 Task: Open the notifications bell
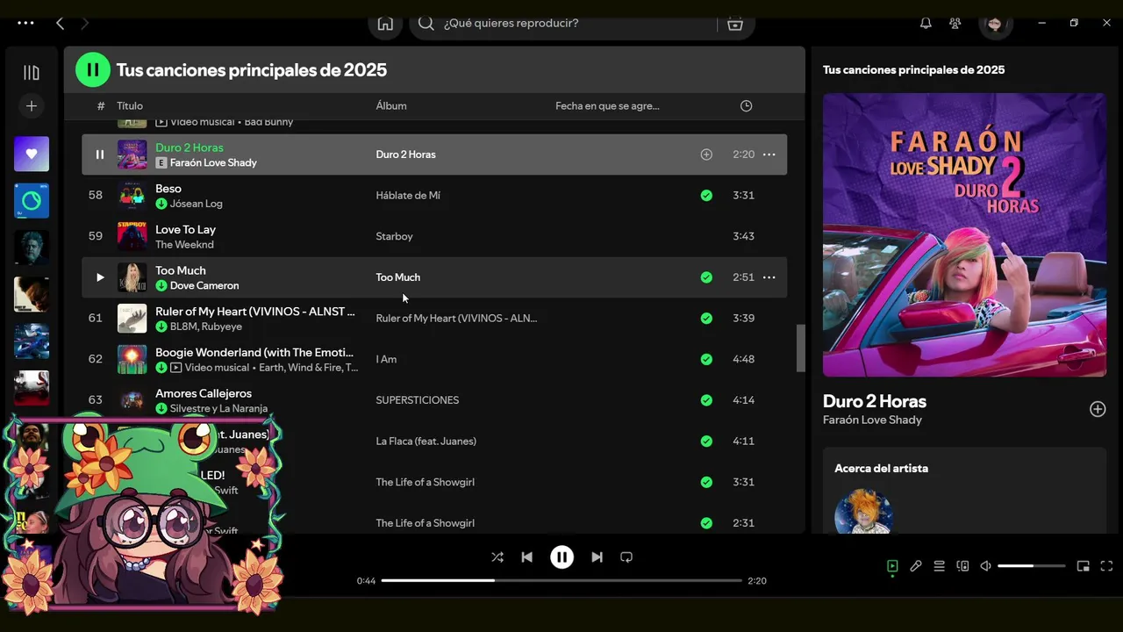click(926, 24)
